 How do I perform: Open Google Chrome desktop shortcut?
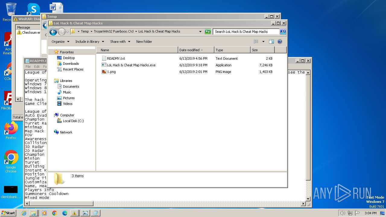[x=11, y=162]
